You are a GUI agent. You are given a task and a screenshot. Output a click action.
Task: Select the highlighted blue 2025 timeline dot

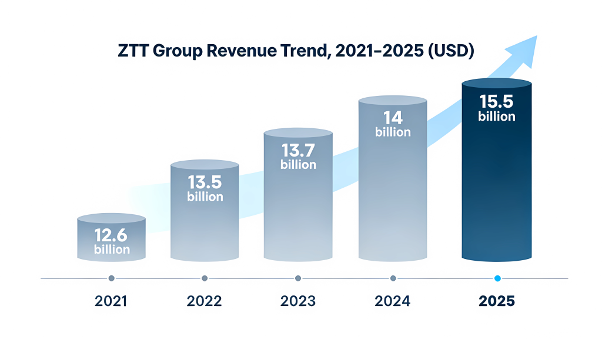(497, 278)
